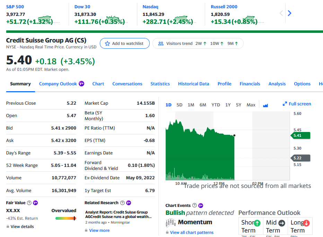Viewport: 323px width, 237px height.
Task: Open the Financials tab
Action: pyautogui.click(x=250, y=84)
